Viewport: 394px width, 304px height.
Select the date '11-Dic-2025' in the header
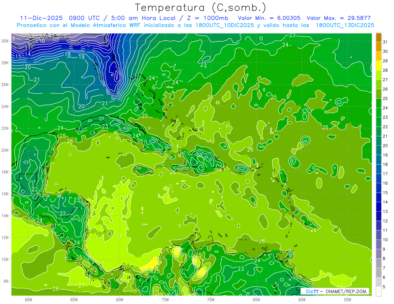[x=41, y=18]
